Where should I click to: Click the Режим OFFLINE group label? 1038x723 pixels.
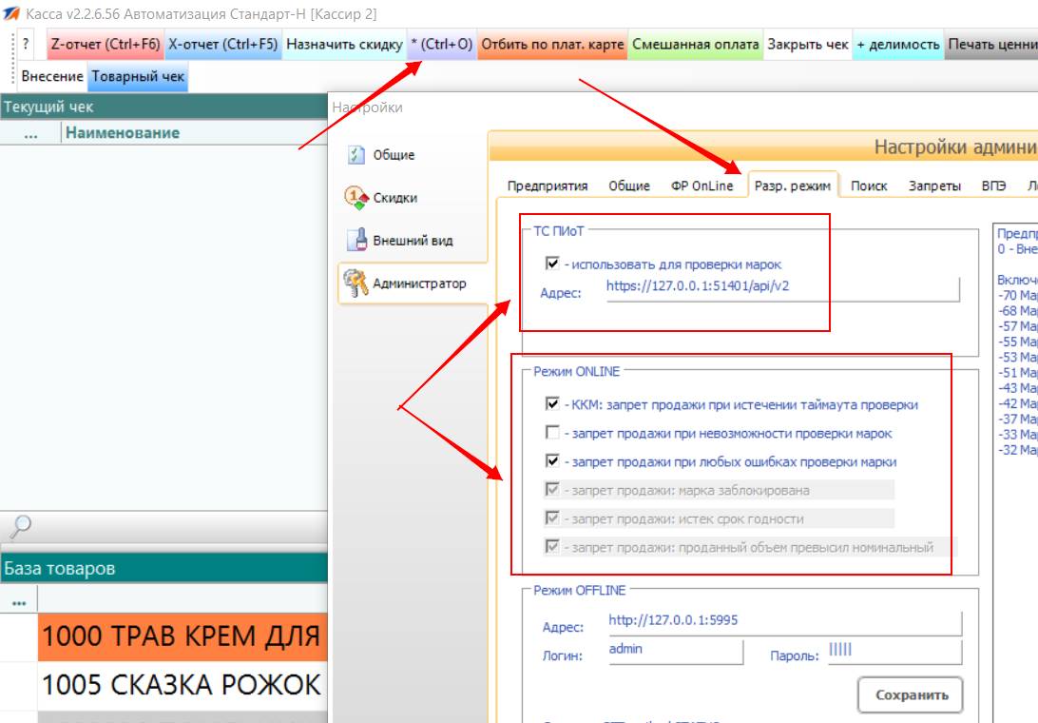point(579,591)
